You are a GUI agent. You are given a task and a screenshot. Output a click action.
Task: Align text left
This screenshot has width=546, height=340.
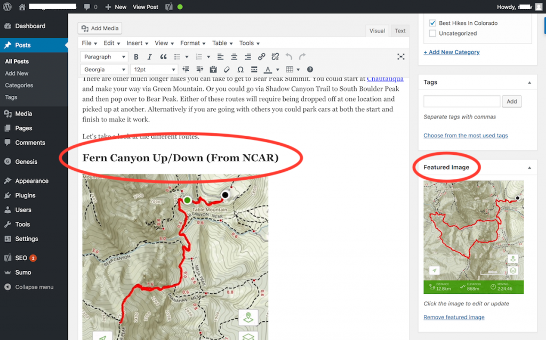pyautogui.click(x=220, y=56)
